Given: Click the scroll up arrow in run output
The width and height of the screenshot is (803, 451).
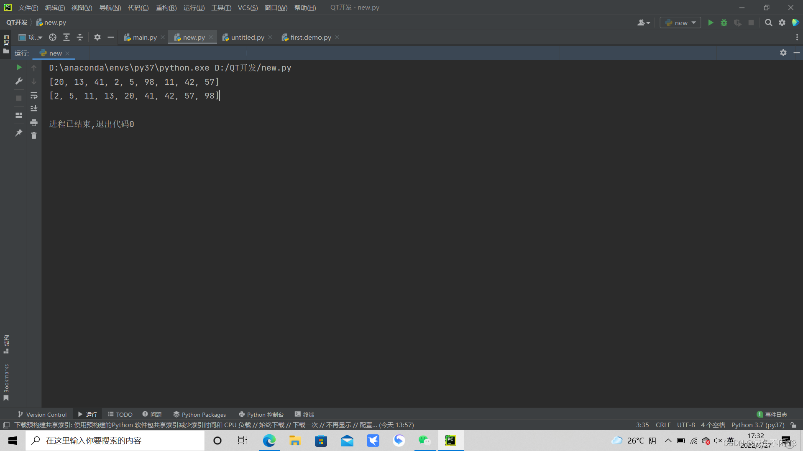Looking at the screenshot, I should click(x=34, y=67).
